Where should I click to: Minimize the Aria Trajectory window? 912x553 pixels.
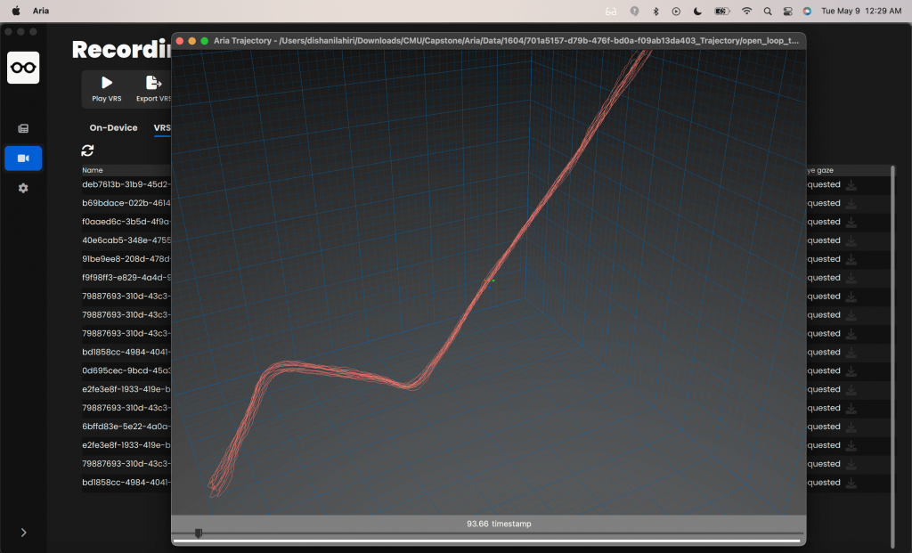(x=192, y=41)
